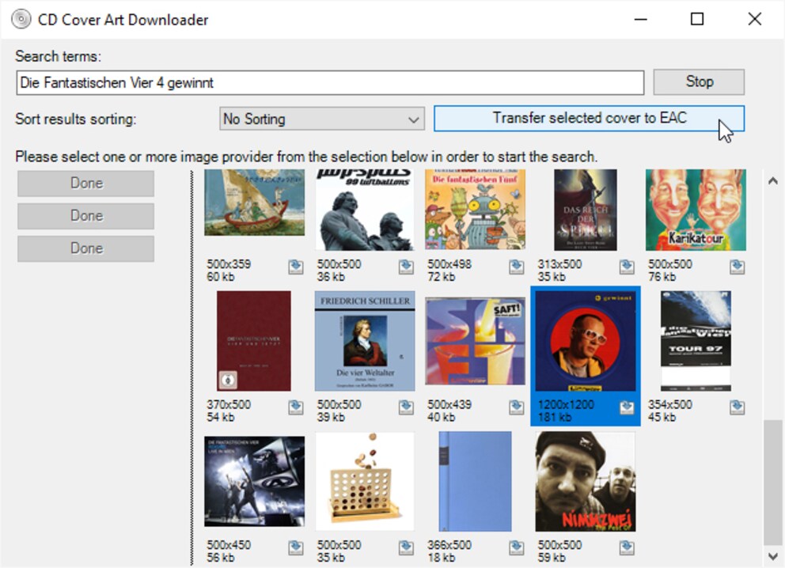Viewport: 785px width, 568px height.
Task: Maximize the CD Cover Art Downloader window
Action: 697,19
